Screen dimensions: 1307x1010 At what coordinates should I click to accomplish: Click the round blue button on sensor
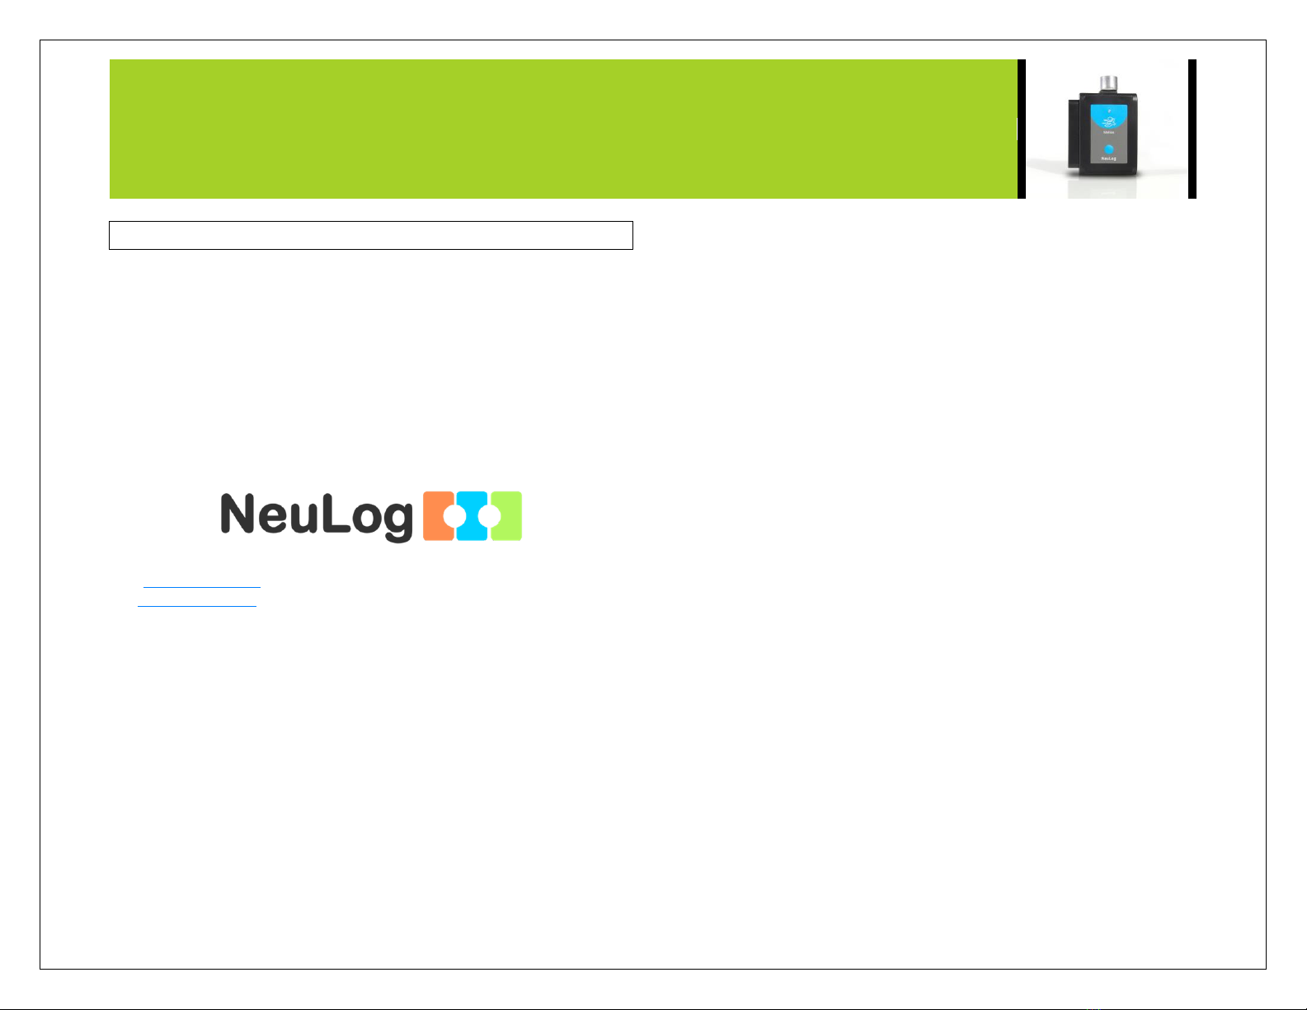click(x=1109, y=149)
